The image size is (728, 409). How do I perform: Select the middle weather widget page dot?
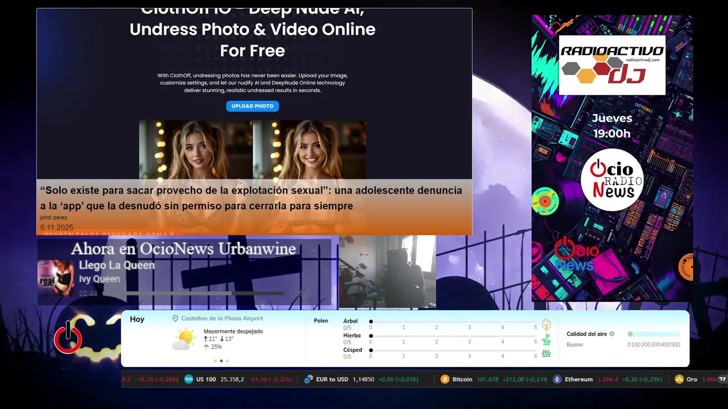(222, 361)
